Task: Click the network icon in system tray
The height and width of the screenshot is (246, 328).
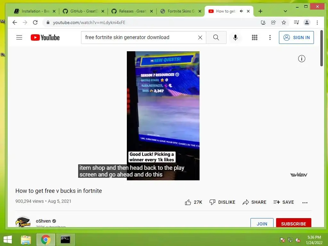Action: click(290, 240)
